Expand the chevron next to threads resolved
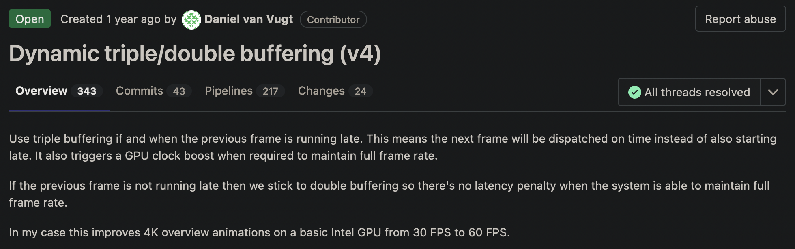The height and width of the screenshot is (249, 795). 773,92
